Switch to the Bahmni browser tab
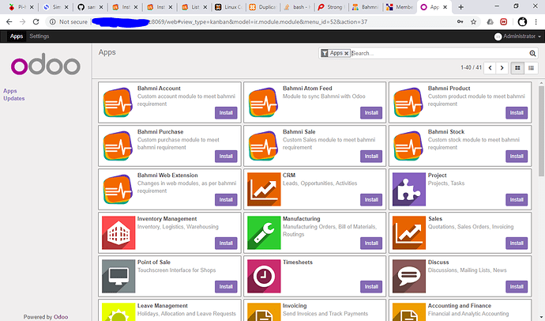545x321 pixels. (x=365, y=7)
